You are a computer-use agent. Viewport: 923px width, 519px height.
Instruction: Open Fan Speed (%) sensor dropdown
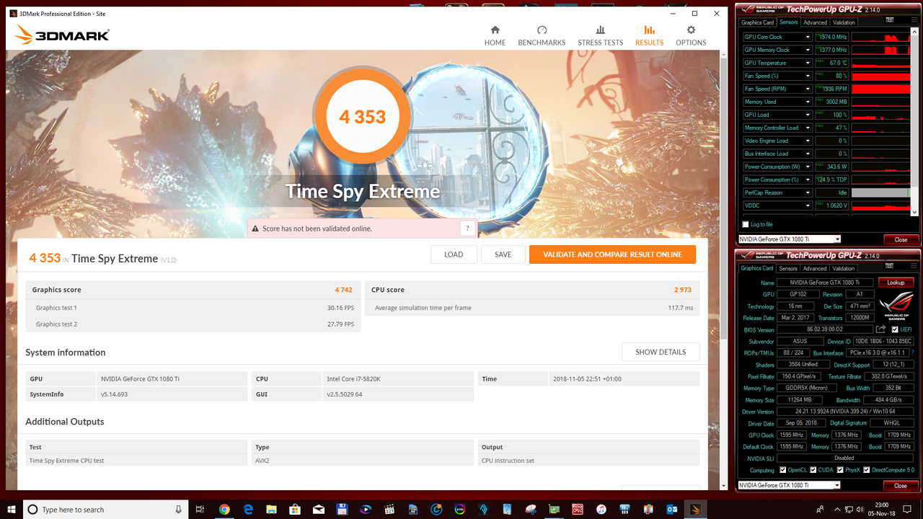pyautogui.click(x=808, y=76)
